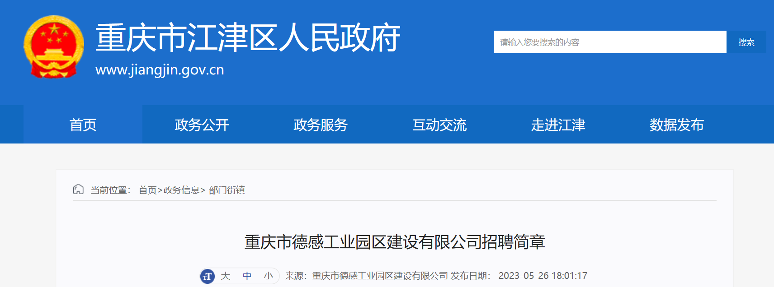Click the home breadcrumb icon
The image size is (774, 287).
[x=78, y=190]
